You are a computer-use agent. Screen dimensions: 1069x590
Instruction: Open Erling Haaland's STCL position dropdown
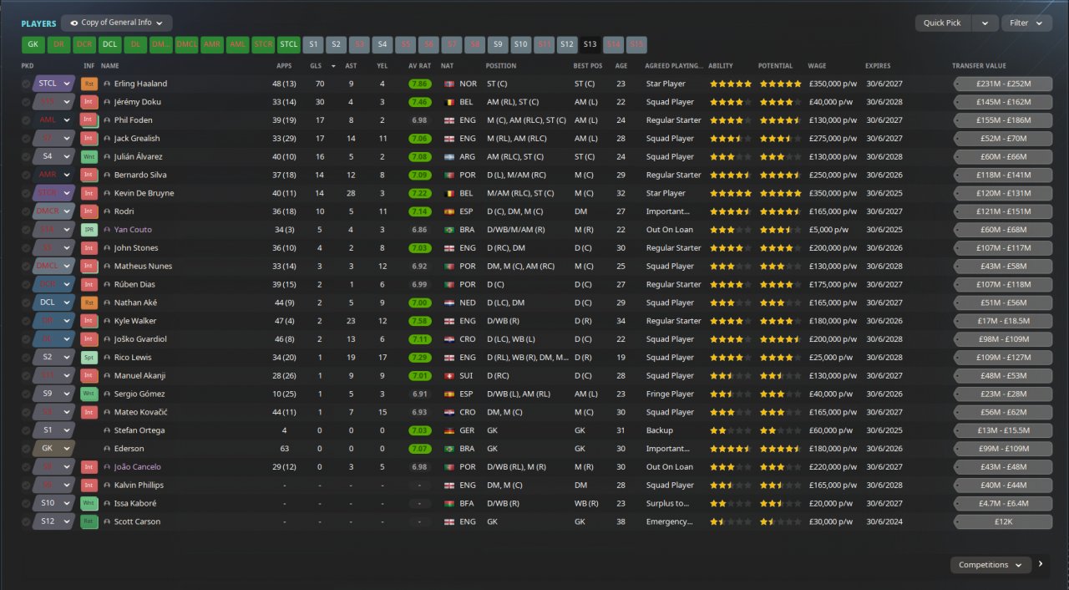click(x=54, y=84)
